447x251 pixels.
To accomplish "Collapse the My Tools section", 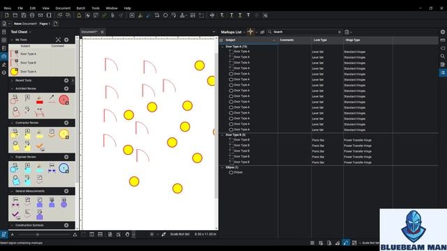I will coord(12,40).
